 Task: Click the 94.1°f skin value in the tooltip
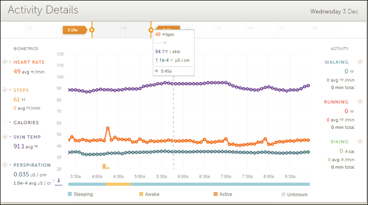tap(168, 52)
